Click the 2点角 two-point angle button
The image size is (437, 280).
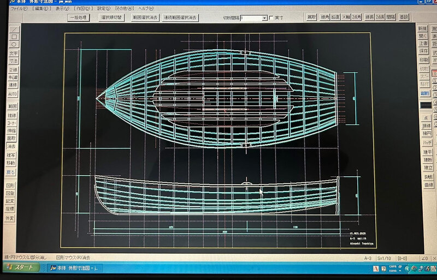point(356,17)
